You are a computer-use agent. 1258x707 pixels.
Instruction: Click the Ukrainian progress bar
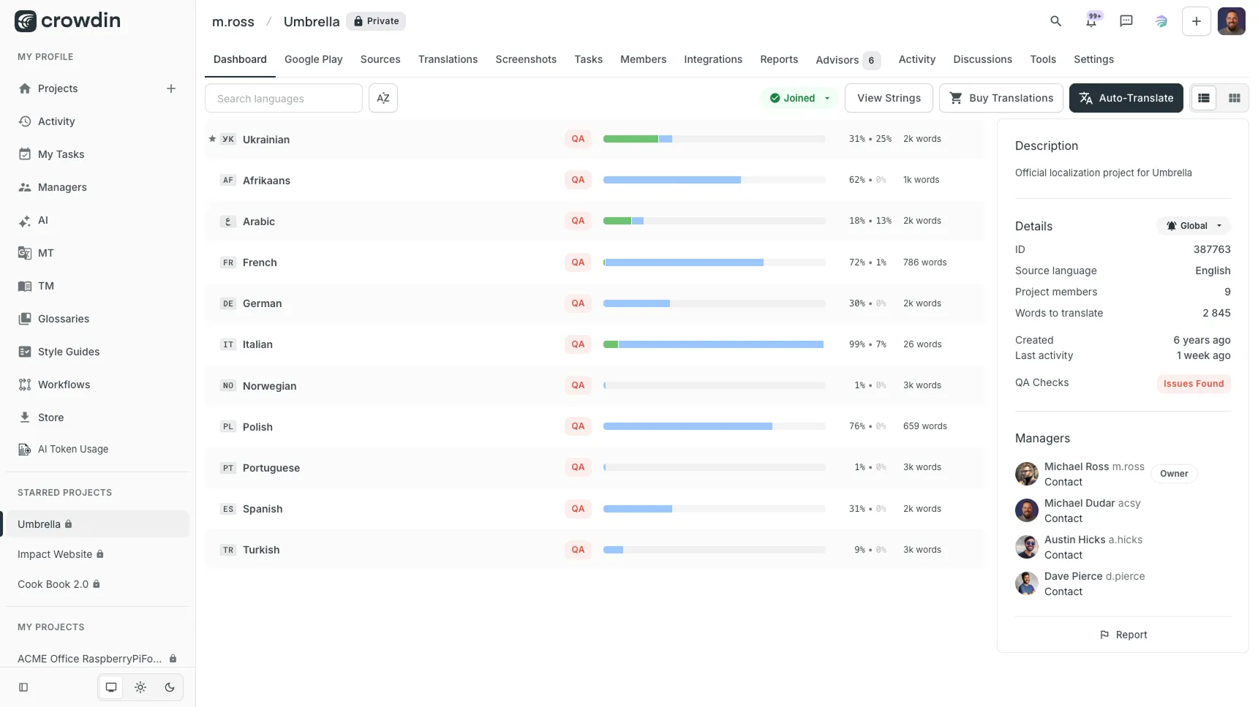pyautogui.click(x=714, y=139)
